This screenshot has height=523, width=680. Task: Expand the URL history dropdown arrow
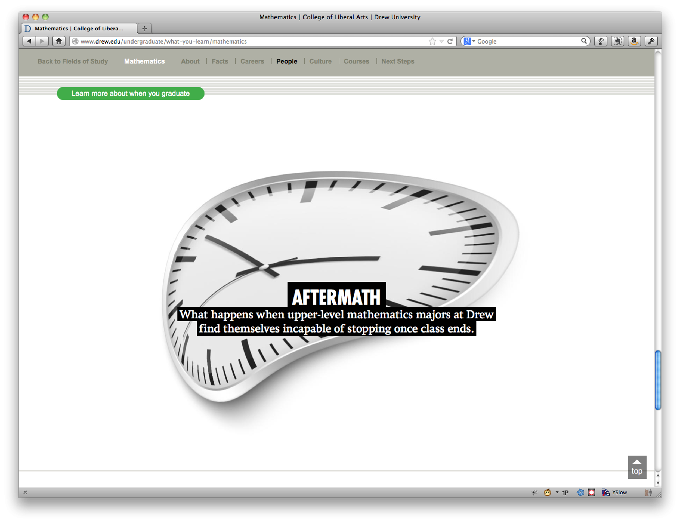441,41
